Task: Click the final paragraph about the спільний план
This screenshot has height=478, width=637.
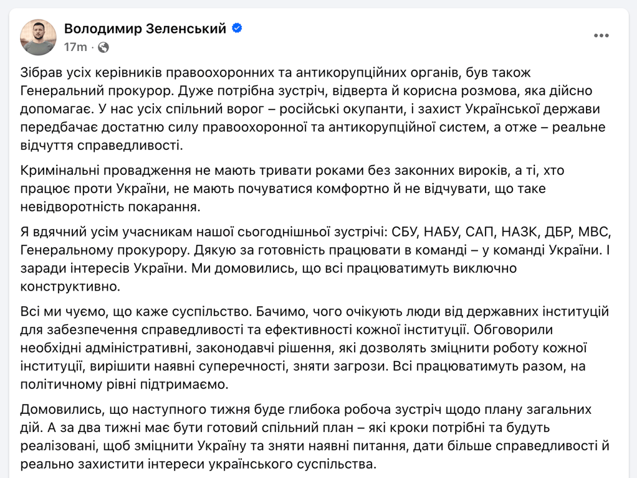Action: click(x=312, y=436)
